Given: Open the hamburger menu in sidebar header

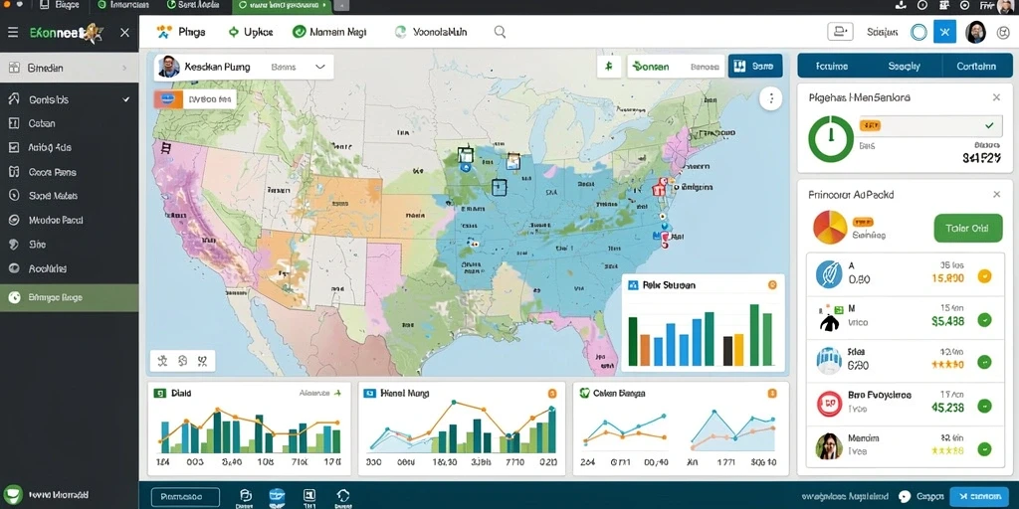Looking at the screenshot, I should (12, 32).
